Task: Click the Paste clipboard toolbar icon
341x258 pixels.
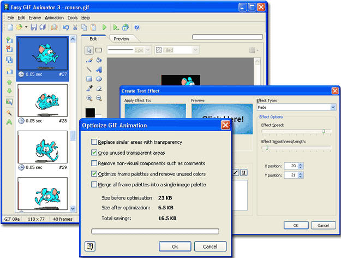Action: tap(93, 27)
